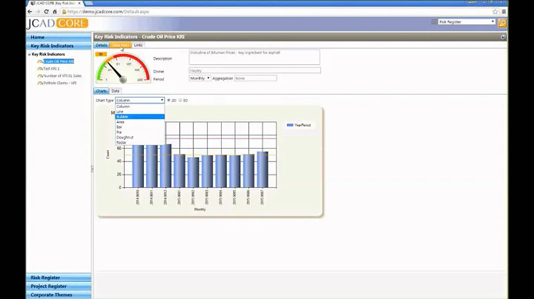Choose Bubble from the chart type list
This screenshot has width=534, height=299.
(x=140, y=116)
